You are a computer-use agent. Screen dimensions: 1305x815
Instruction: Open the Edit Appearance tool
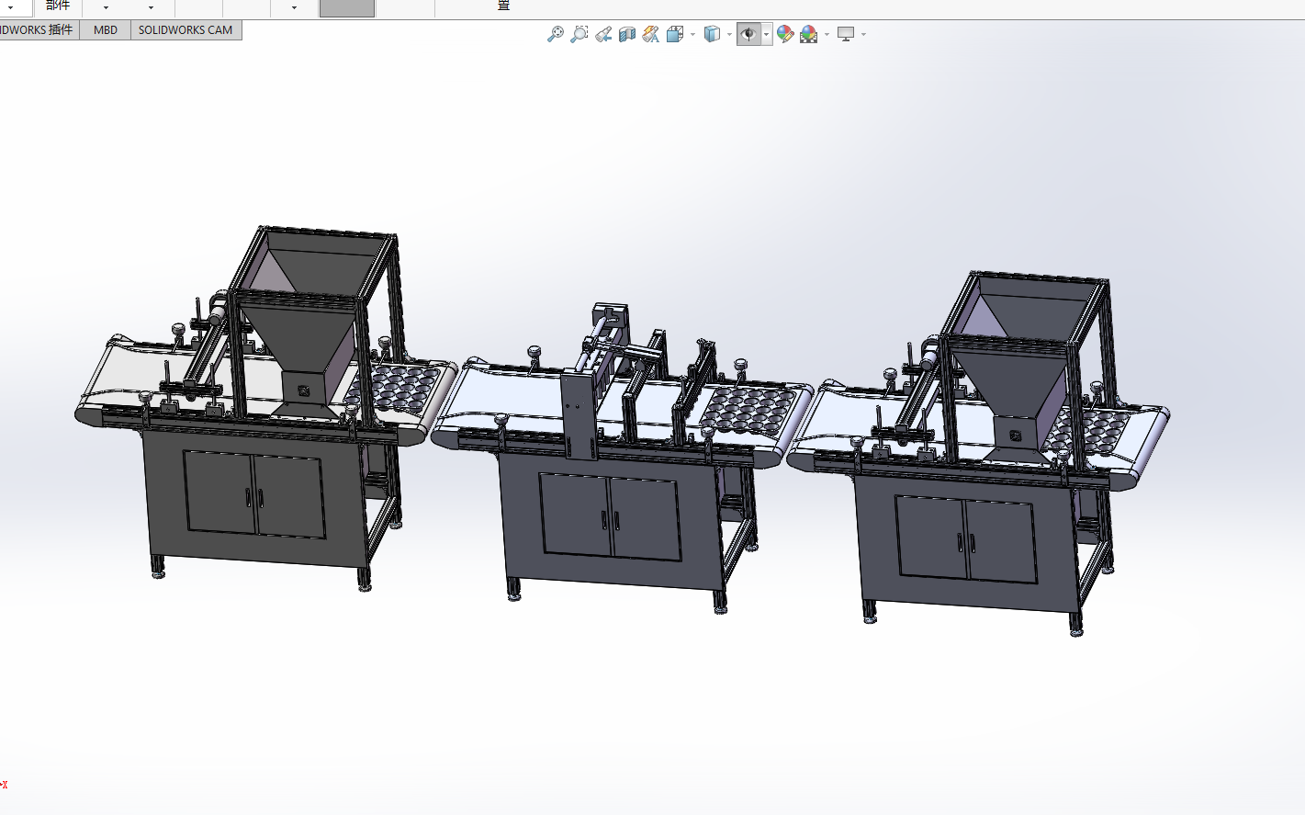point(785,34)
